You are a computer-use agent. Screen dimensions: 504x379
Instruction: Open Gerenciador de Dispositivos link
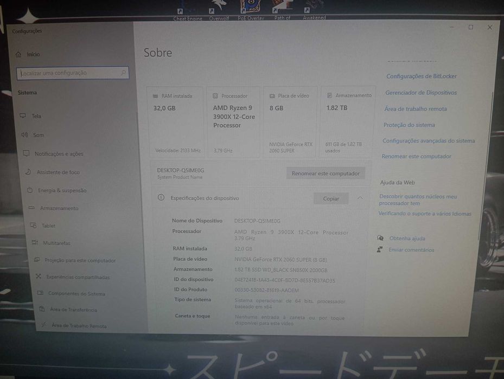421,93
